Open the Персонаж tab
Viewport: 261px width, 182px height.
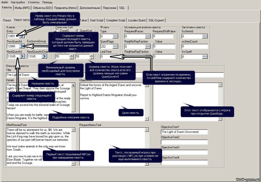(110, 8)
